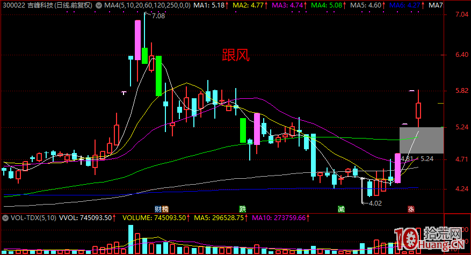471x255 pixels.
Task: Expand the VOL-TDX indicator settings dropdown
Action: tap(5, 218)
